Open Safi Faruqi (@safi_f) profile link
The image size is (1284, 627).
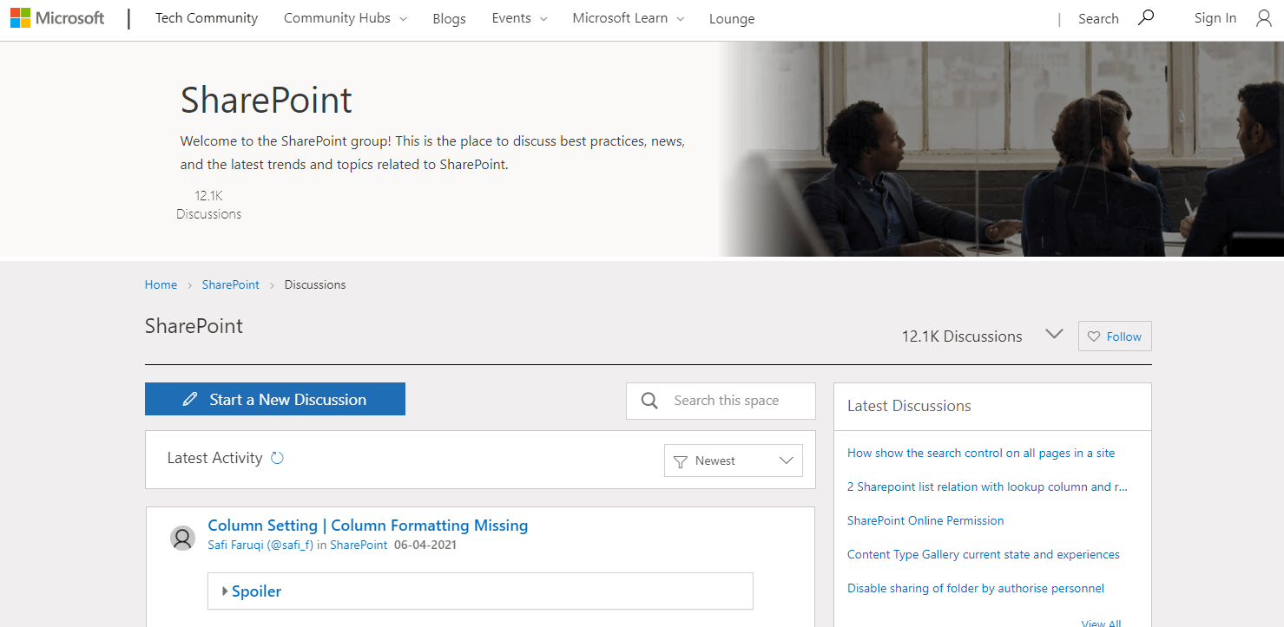(260, 545)
